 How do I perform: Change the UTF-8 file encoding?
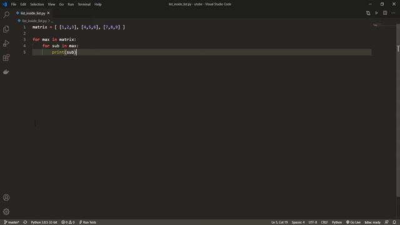point(312,222)
